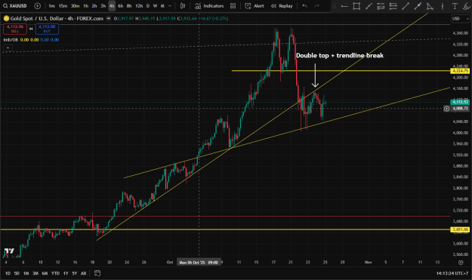Collapse the indicator legend chevron
472x280 pixels.
coord(8,48)
